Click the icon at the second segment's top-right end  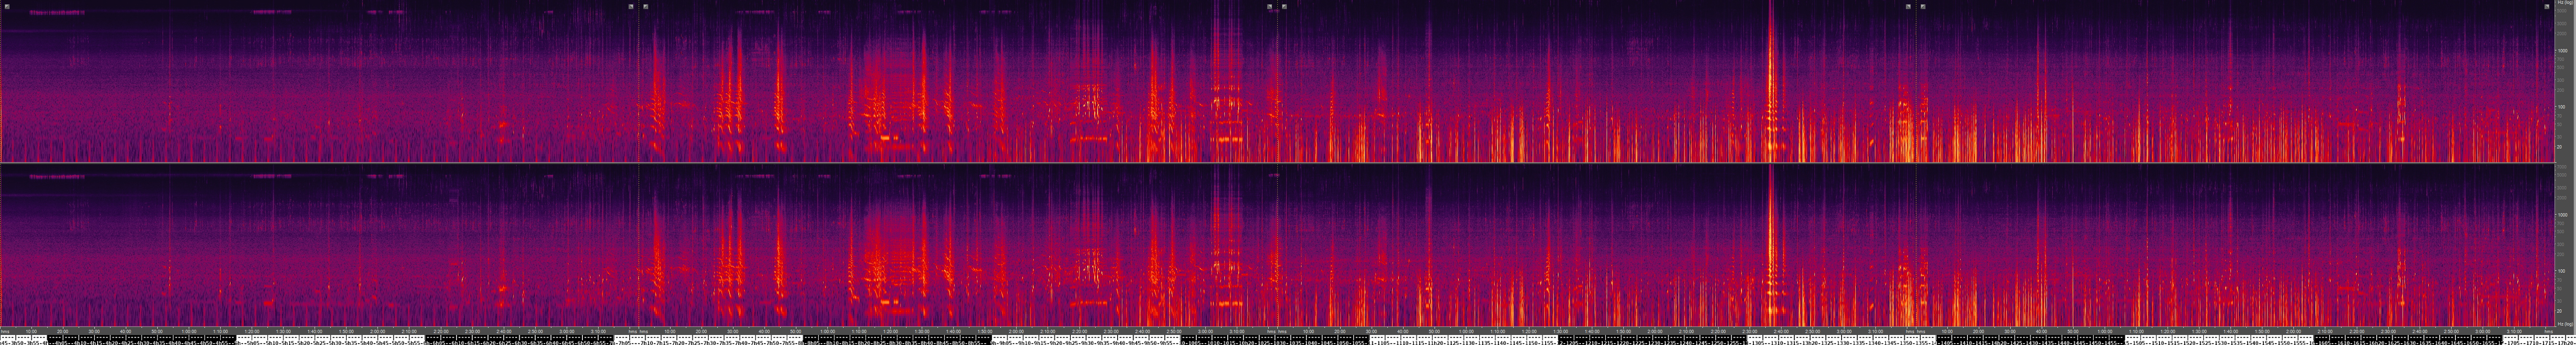tap(1270, 7)
